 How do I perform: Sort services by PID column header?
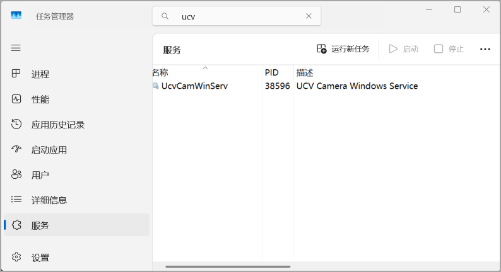point(271,72)
